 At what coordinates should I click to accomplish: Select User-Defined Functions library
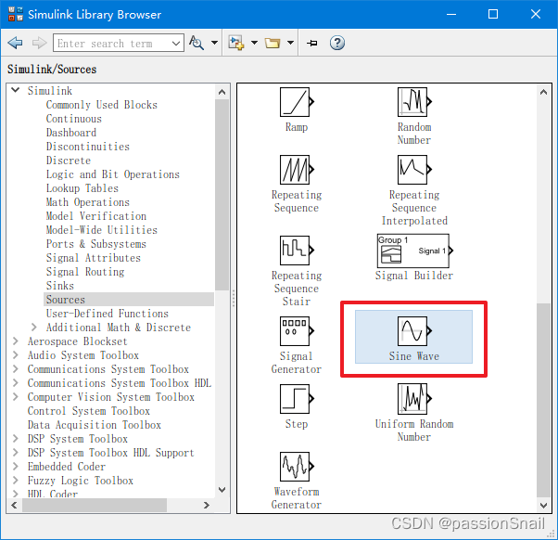108,313
